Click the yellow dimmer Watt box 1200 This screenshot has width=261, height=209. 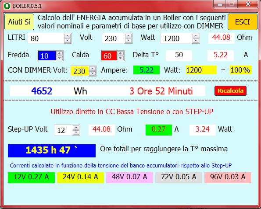click(x=201, y=70)
